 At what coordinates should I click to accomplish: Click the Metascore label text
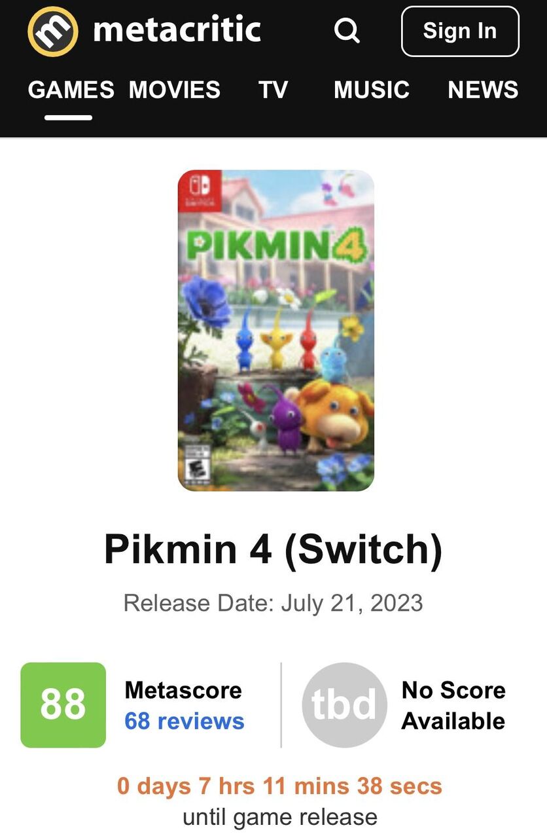[x=183, y=690]
